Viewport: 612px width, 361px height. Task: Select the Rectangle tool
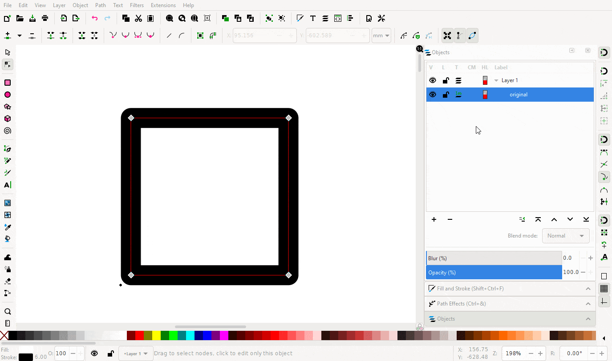coord(8,83)
